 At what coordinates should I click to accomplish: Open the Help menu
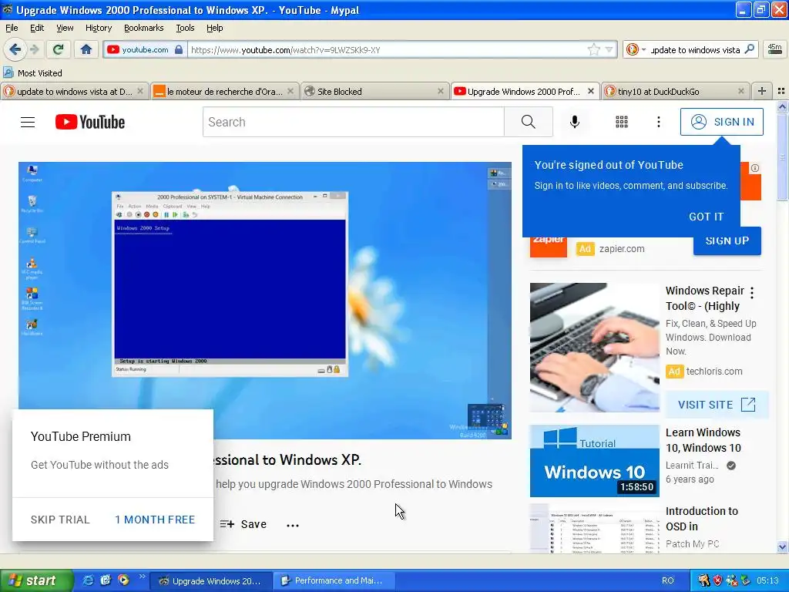point(214,28)
